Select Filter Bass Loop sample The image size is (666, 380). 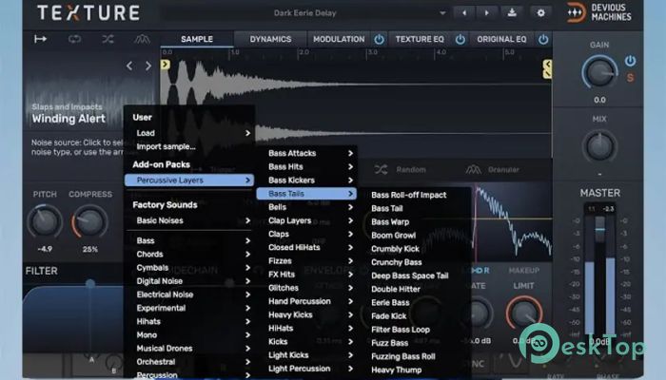tap(401, 330)
